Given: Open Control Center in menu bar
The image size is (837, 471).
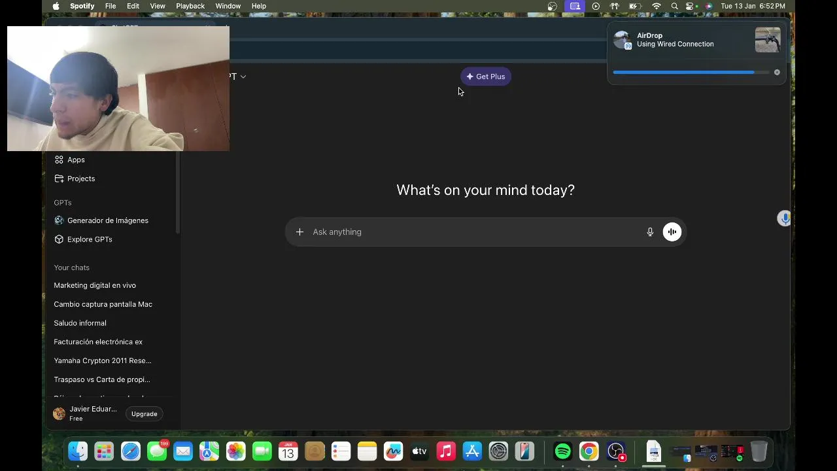Looking at the screenshot, I should tap(691, 6).
